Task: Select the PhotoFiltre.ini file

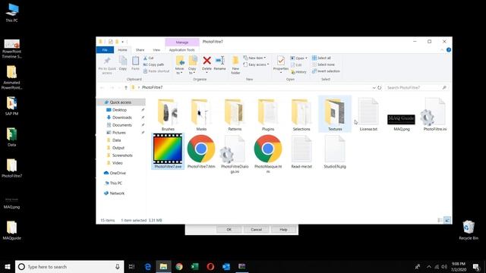Action: coord(435,115)
